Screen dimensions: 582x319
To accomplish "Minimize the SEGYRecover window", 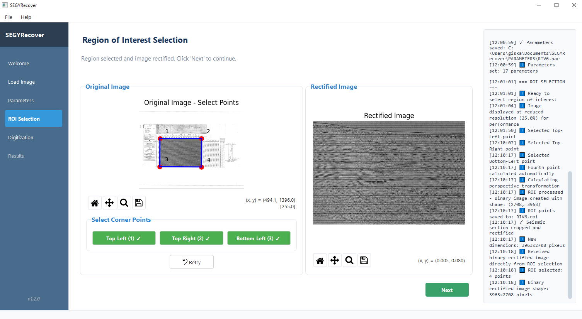I will [x=539, y=5].
